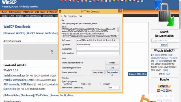Click the Portable executables link

[15, 80]
